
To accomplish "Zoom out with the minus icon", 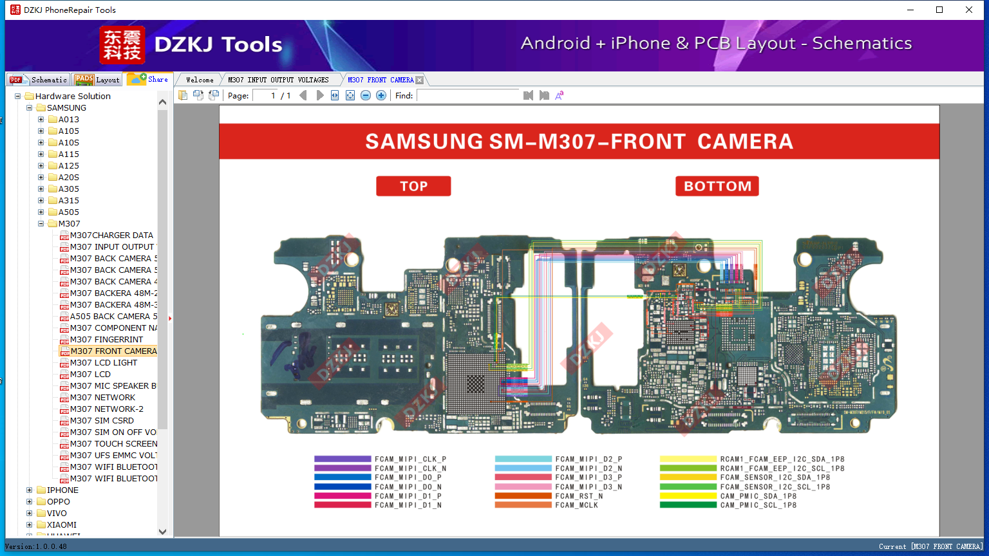I will (x=366, y=95).
